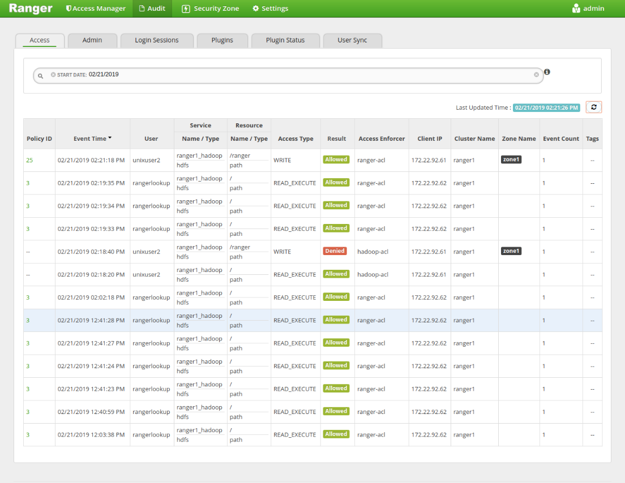Click the refresh icon beside Last Updated Time
Screen dimensions: 625x483
(x=594, y=107)
